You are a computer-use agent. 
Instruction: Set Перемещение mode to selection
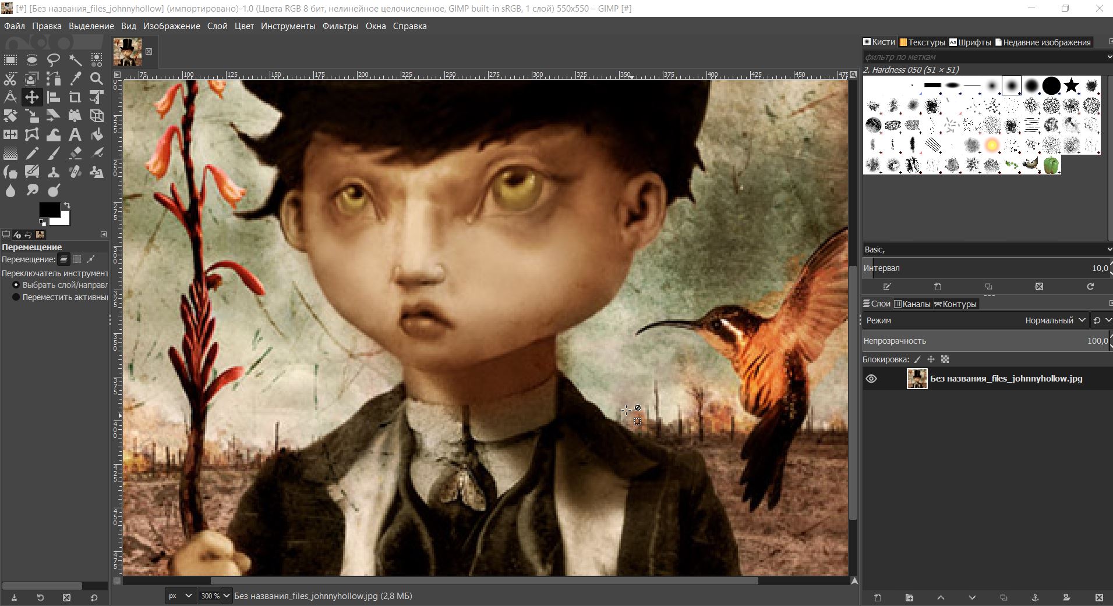click(77, 259)
